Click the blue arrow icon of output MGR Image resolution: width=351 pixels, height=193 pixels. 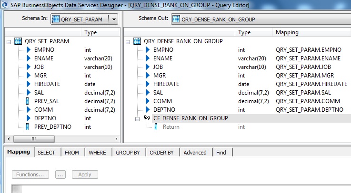pyautogui.click(x=148, y=76)
